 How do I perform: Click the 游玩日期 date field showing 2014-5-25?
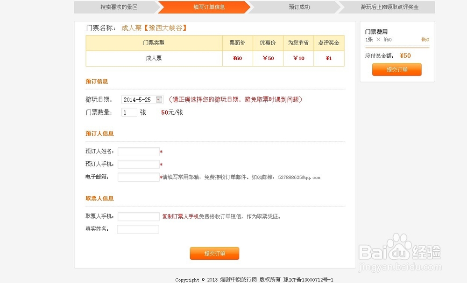142,100
